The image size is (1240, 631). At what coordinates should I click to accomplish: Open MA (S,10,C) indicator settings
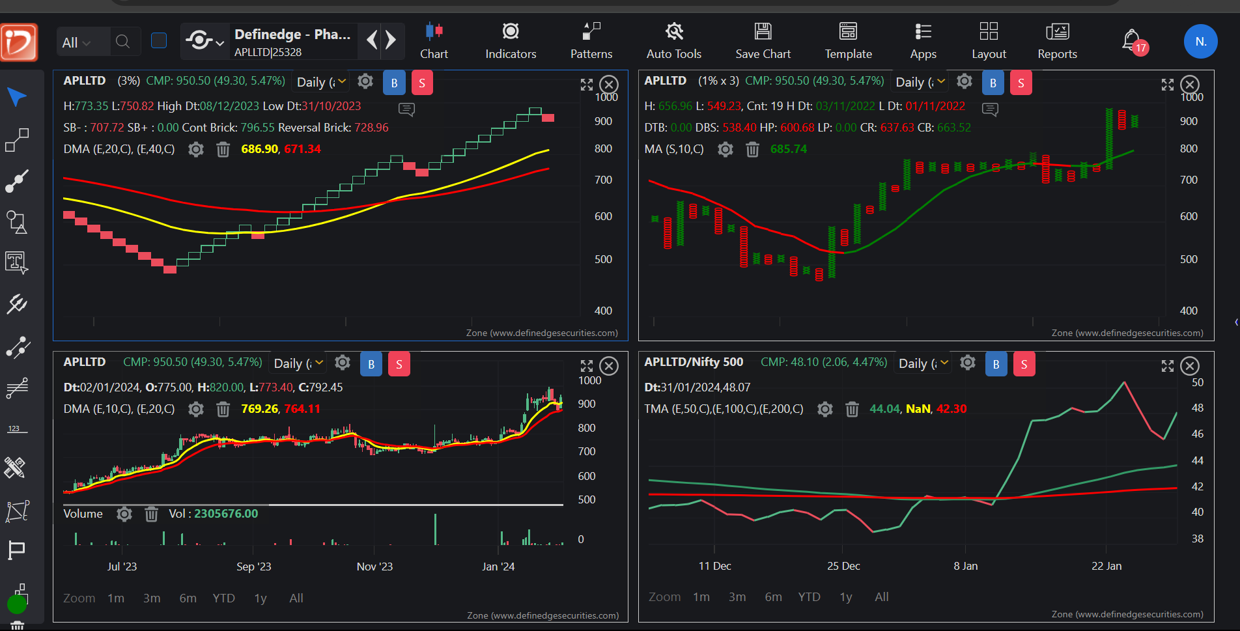(726, 150)
